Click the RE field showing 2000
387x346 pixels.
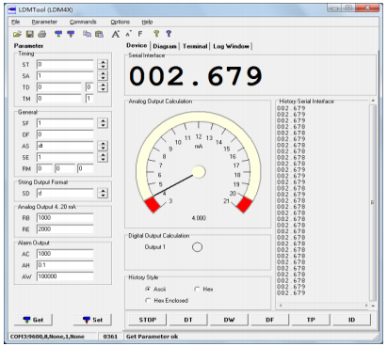coord(65,229)
